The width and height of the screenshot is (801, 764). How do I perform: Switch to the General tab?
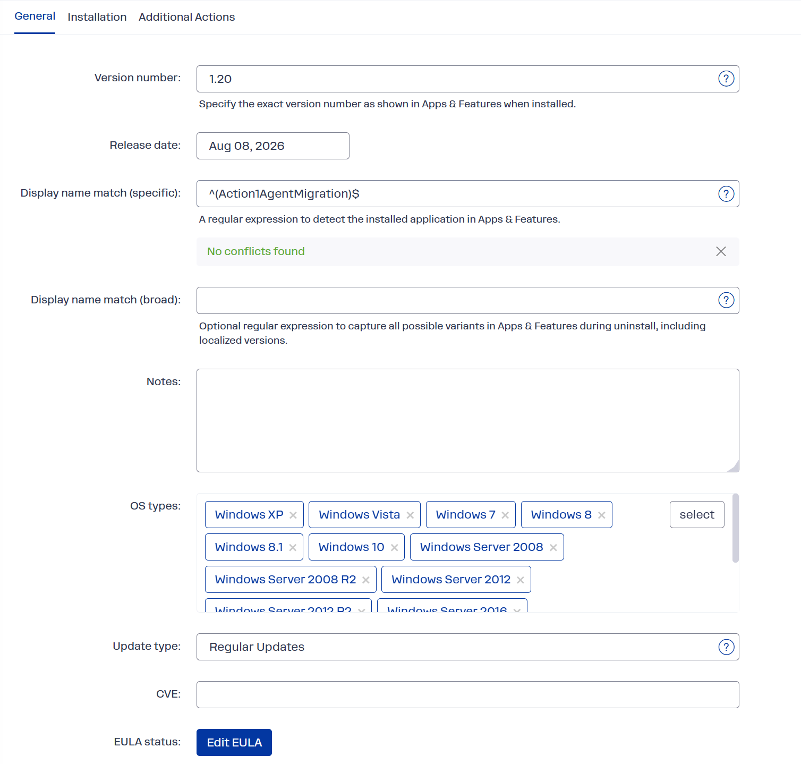click(35, 16)
